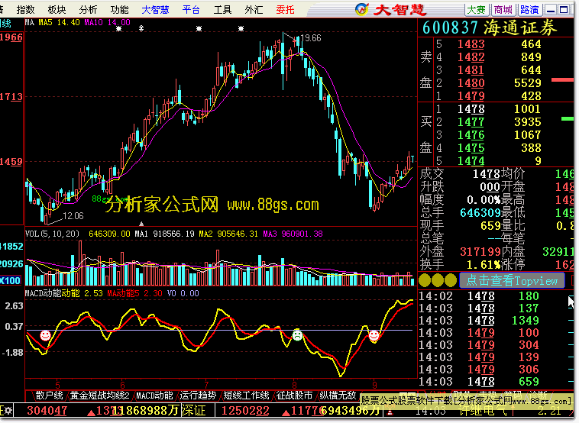
Task: Open the 板块 menu
Action: [57, 10]
